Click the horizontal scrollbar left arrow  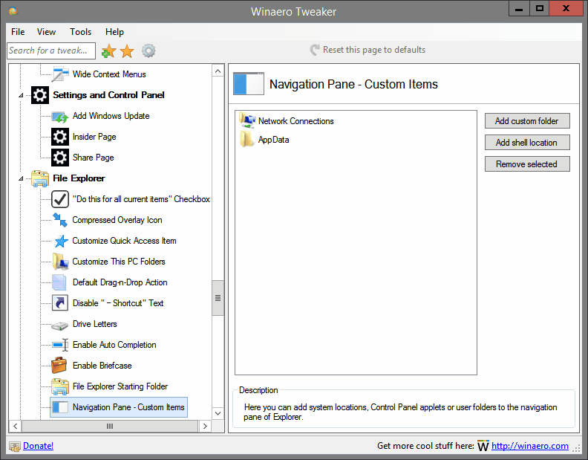click(x=16, y=427)
